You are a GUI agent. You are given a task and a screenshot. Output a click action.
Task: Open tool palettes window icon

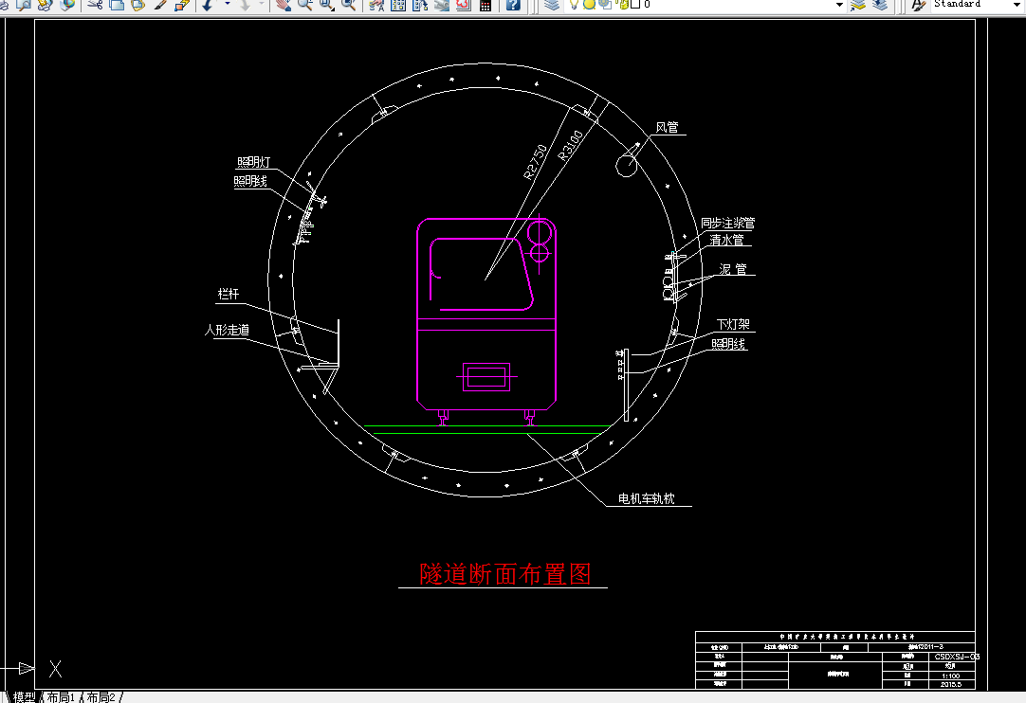click(419, 5)
